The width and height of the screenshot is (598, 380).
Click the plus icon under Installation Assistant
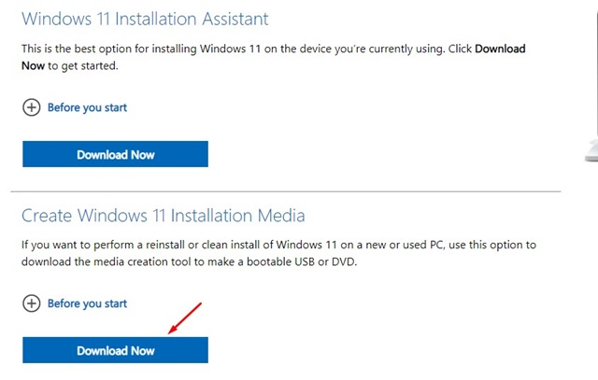32,107
